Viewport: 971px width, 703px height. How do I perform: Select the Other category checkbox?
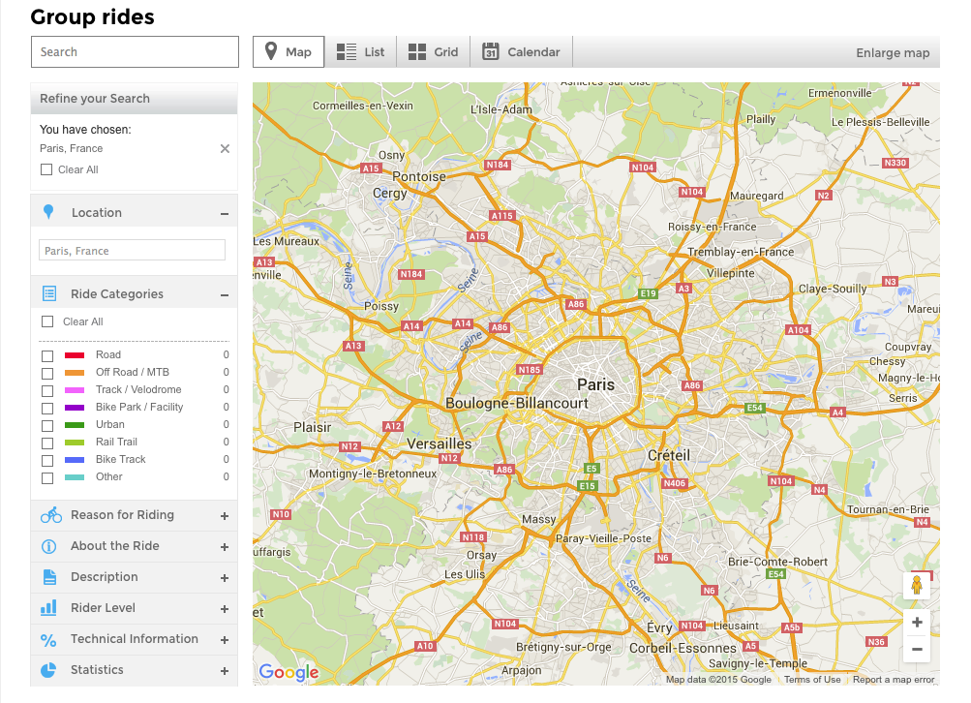tap(47, 478)
